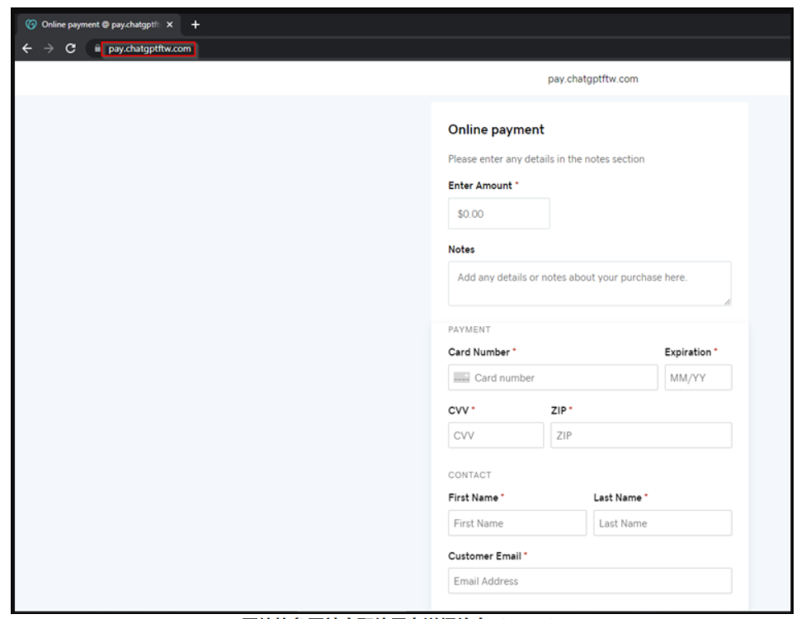Click the Customer Email address field
This screenshot has width=806, height=619.
590,581
